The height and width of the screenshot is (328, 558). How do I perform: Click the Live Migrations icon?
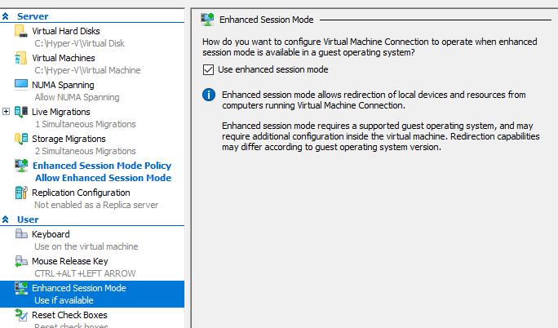(x=21, y=112)
